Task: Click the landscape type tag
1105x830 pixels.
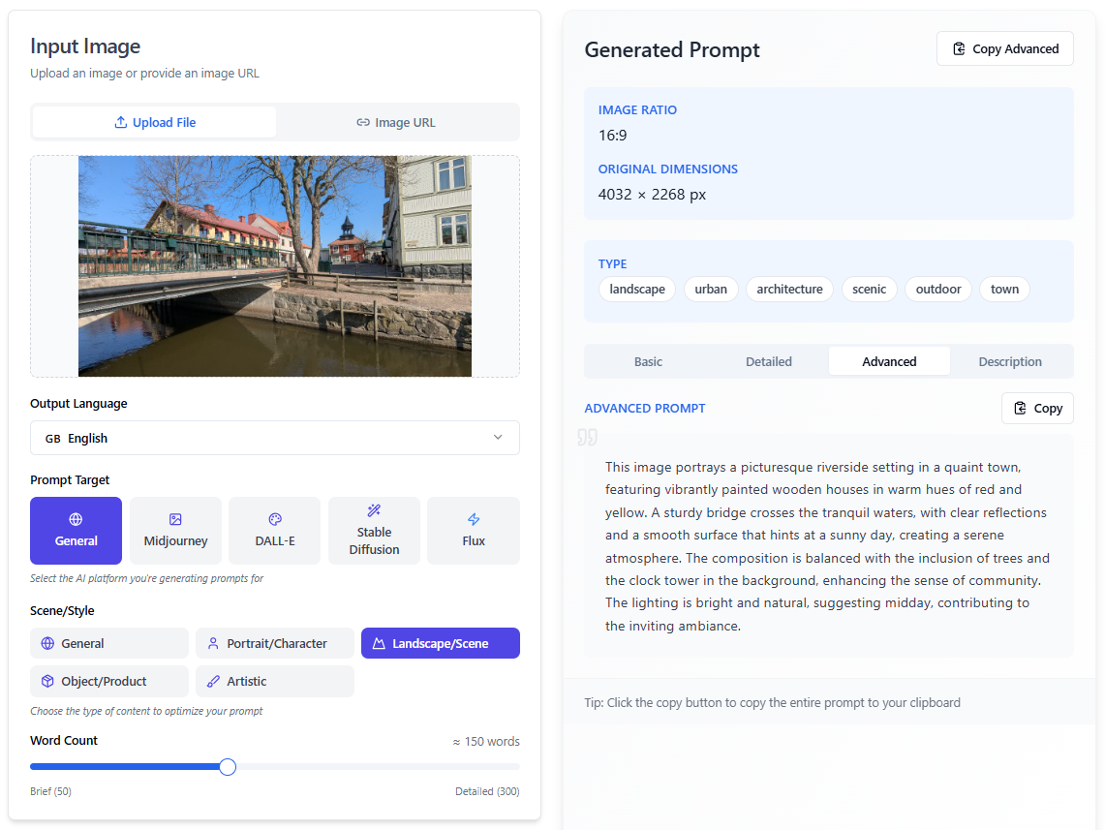Action: point(637,289)
